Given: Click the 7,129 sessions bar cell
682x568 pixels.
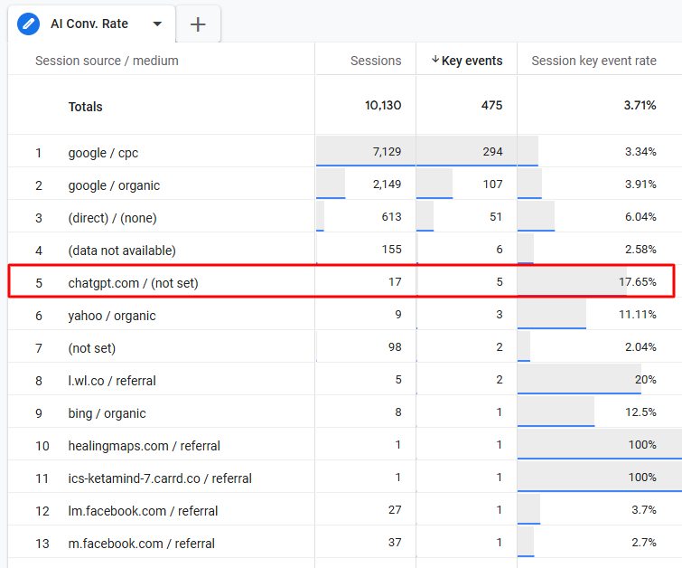Looking at the screenshot, I should 365,152.
